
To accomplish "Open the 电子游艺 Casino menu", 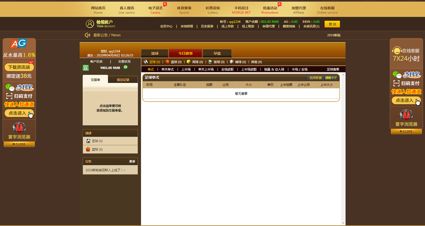I will tap(155, 10).
